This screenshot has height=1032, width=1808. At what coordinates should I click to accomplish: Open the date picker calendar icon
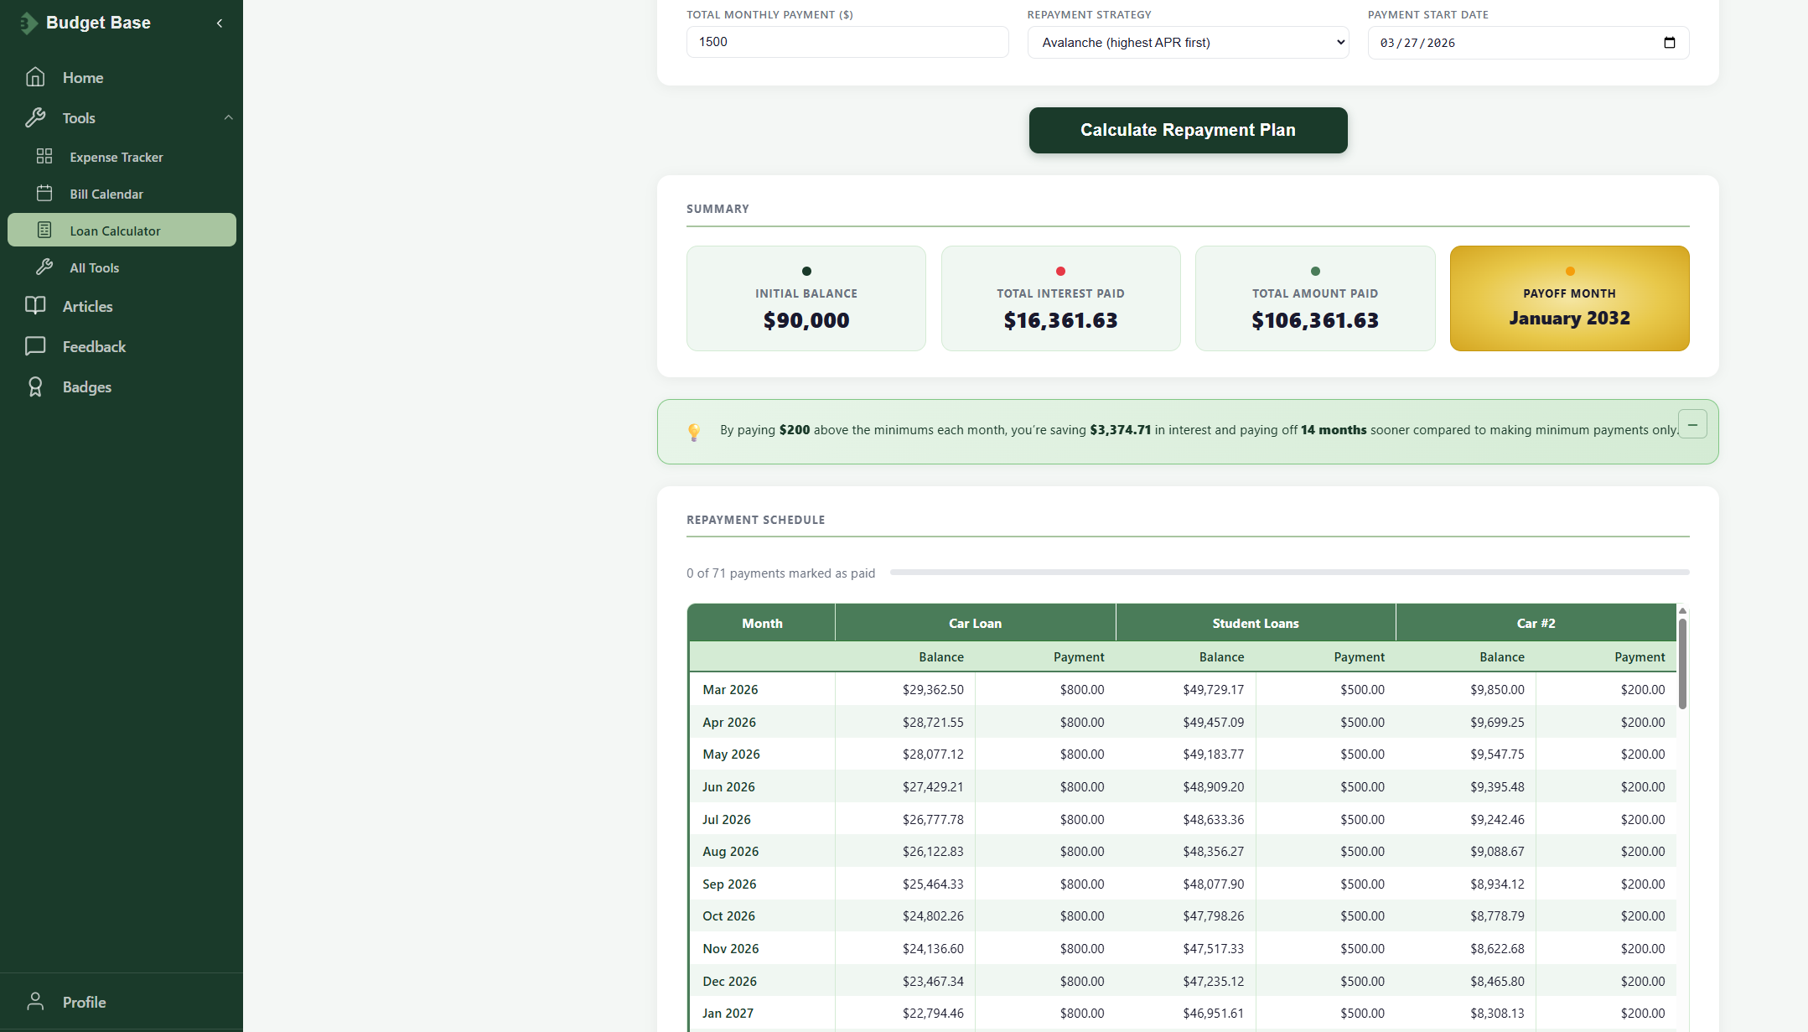1669,43
